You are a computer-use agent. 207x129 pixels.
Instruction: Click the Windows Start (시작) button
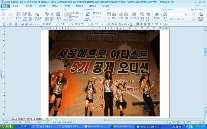[x=7, y=127]
